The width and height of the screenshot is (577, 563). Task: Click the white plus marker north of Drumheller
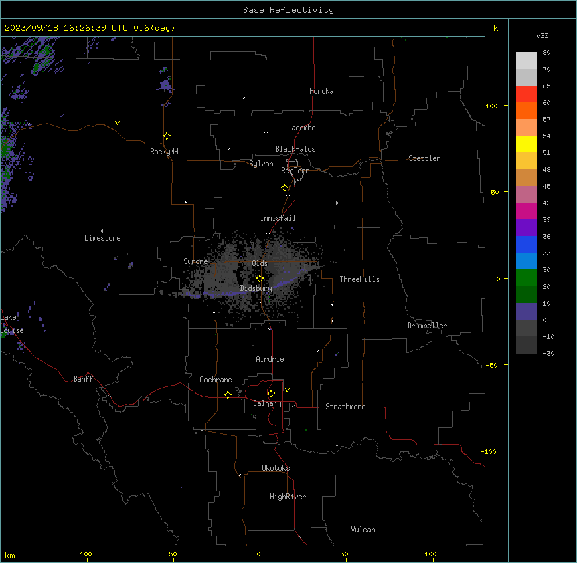[410, 251]
